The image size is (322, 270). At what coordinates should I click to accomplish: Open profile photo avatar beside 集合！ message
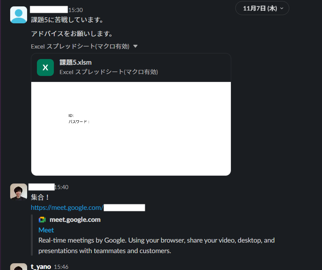coord(18,192)
